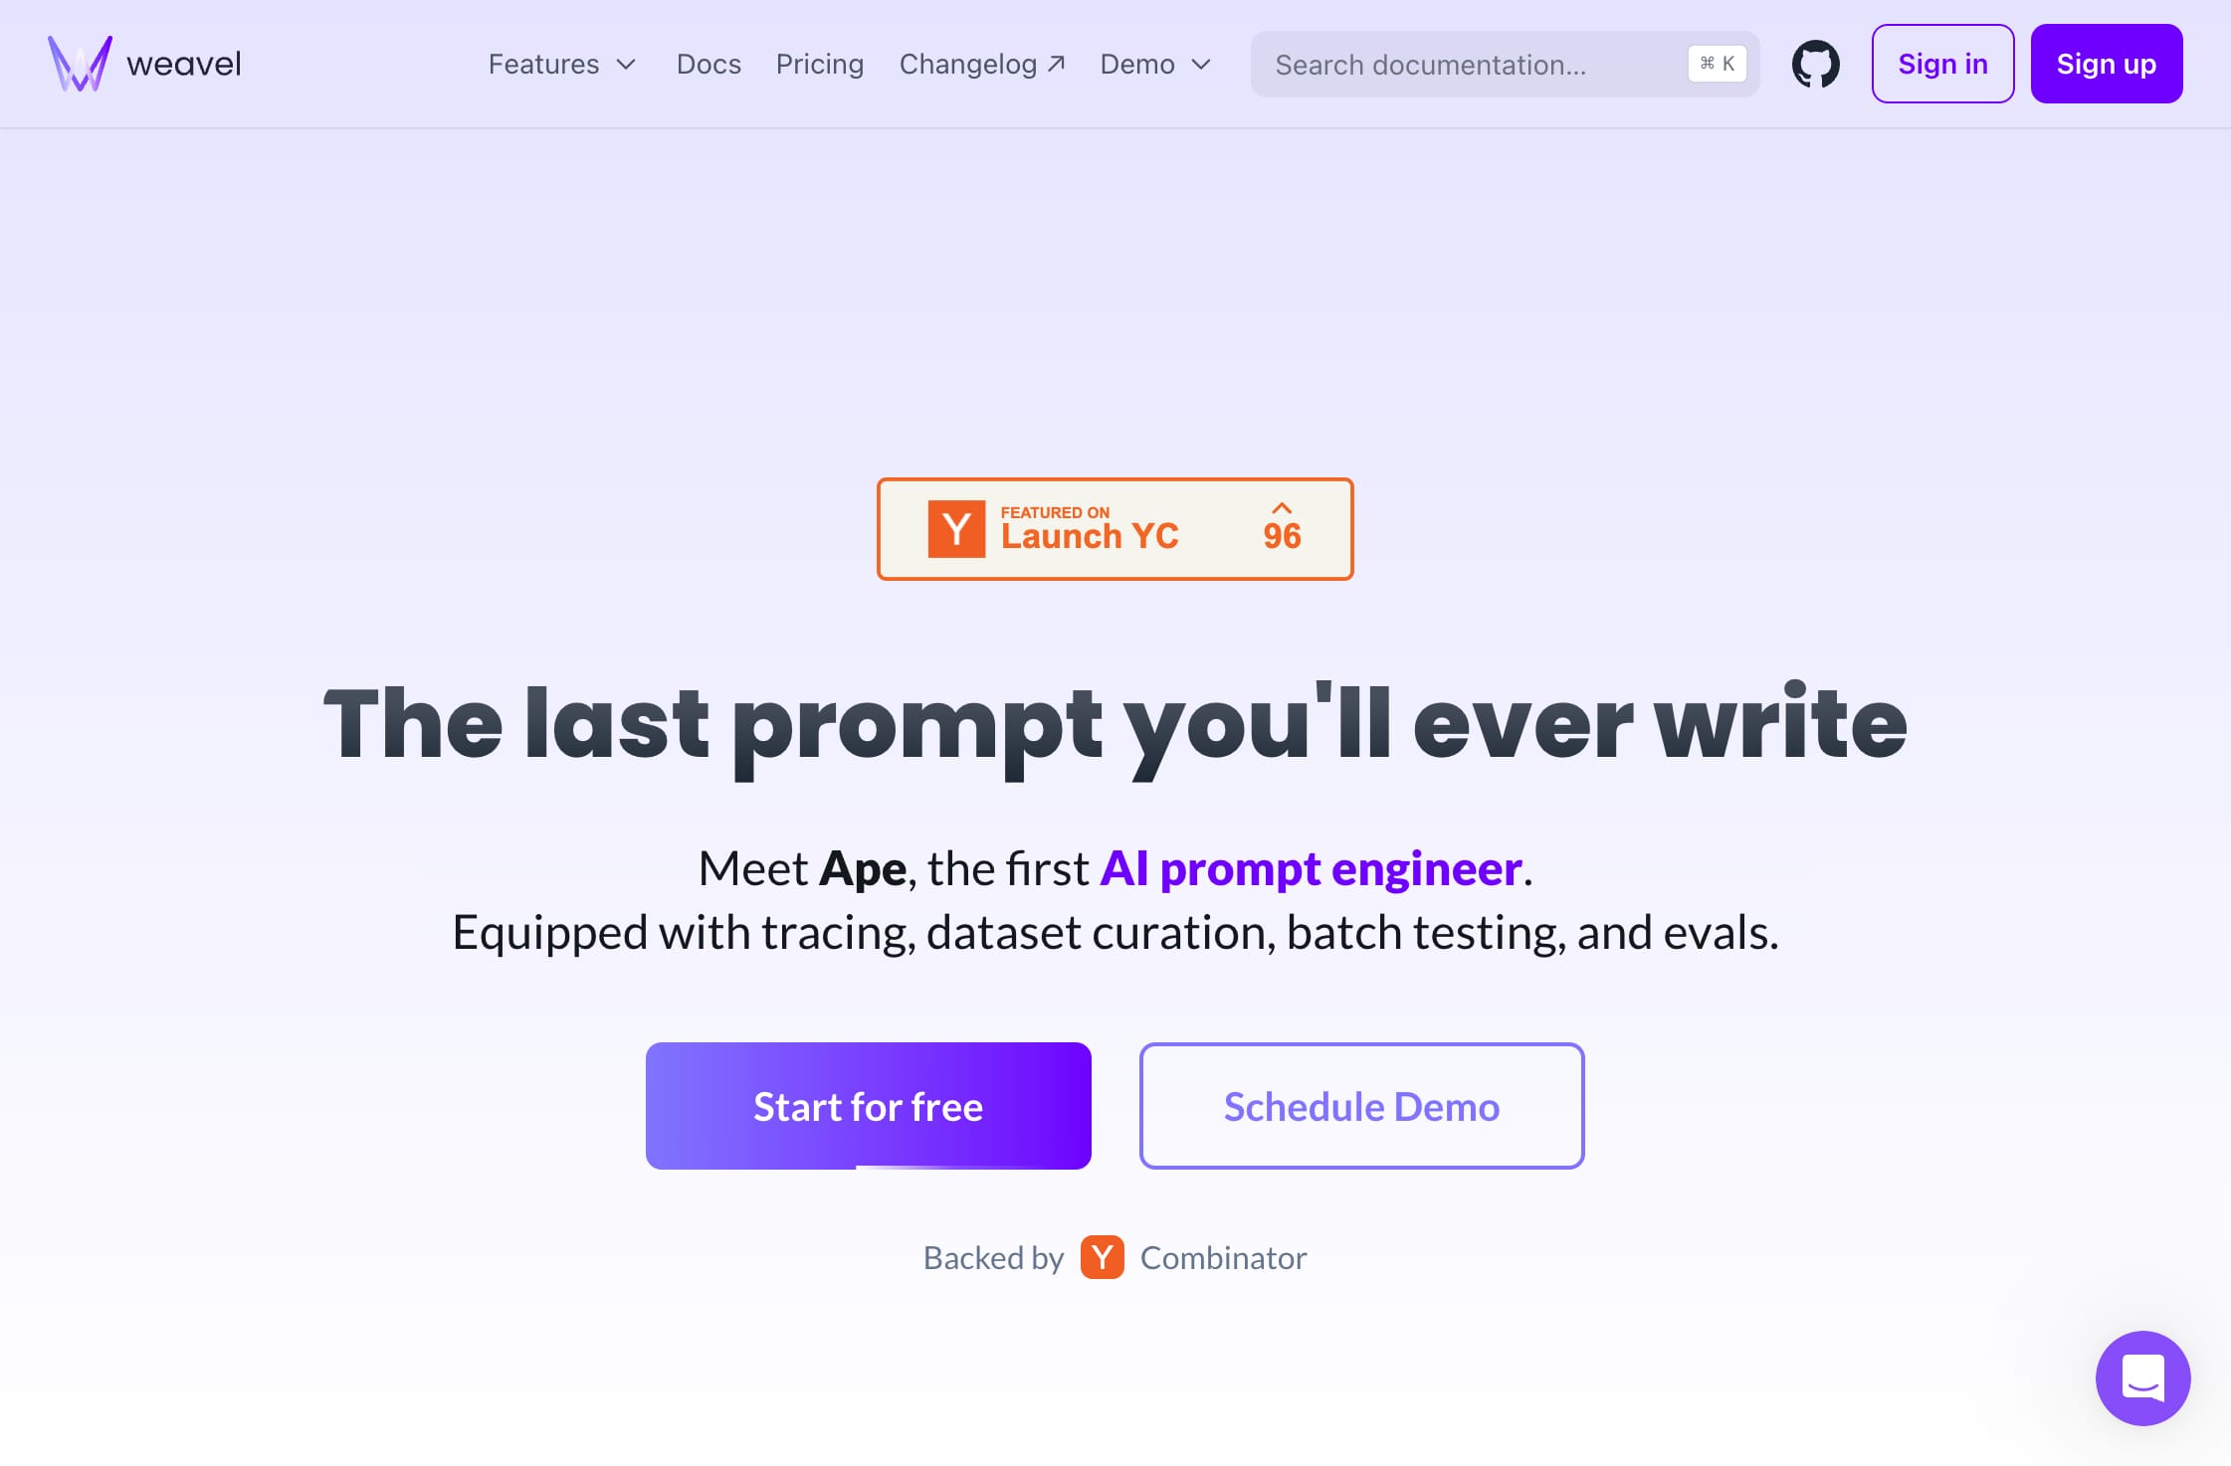Screen dimensions: 2231x1466
Task: Click the Sign in button
Action: pos(1942,64)
